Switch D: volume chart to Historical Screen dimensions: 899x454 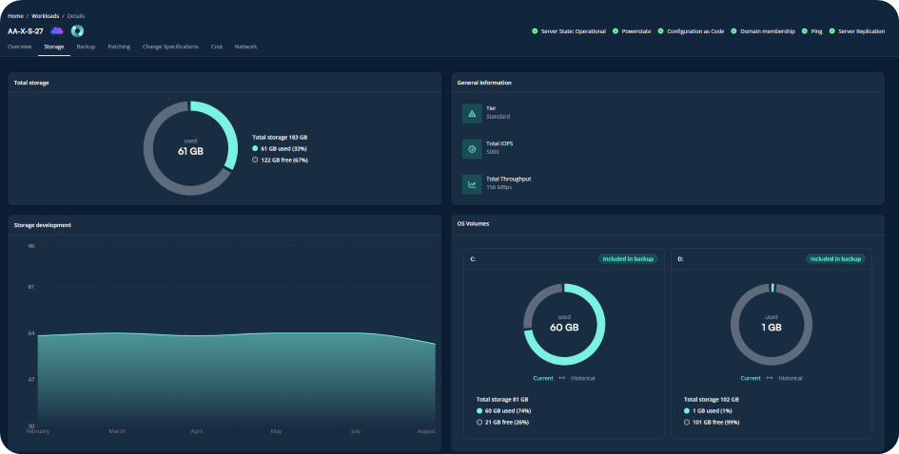point(791,378)
